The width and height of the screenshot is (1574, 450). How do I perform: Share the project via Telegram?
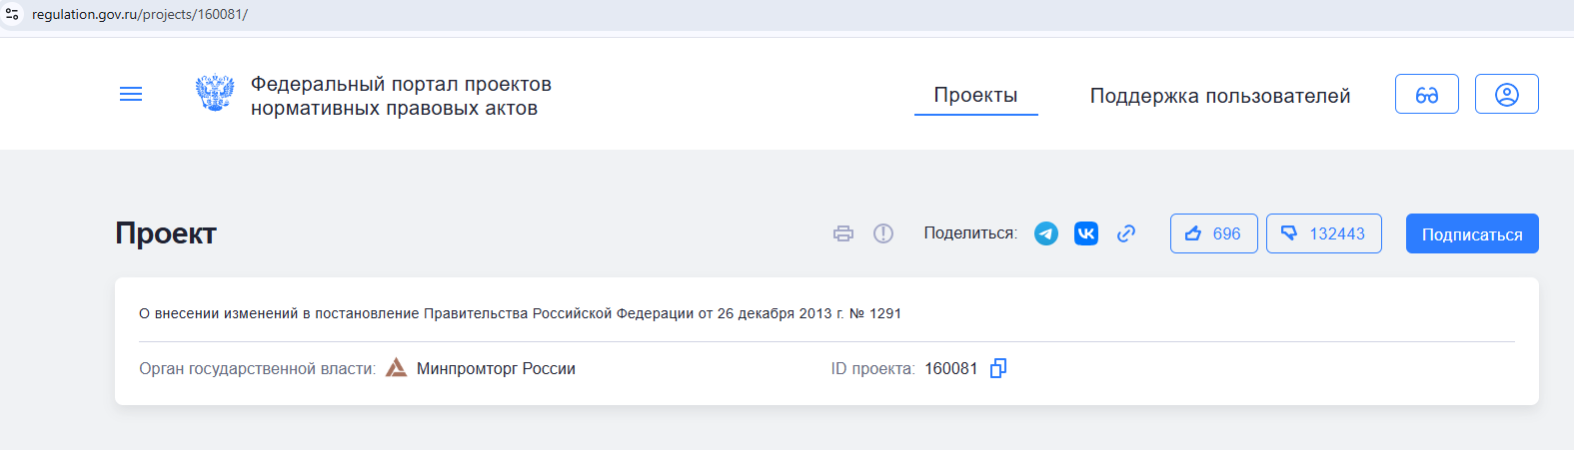pyautogui.click(x=1046, y=233)
